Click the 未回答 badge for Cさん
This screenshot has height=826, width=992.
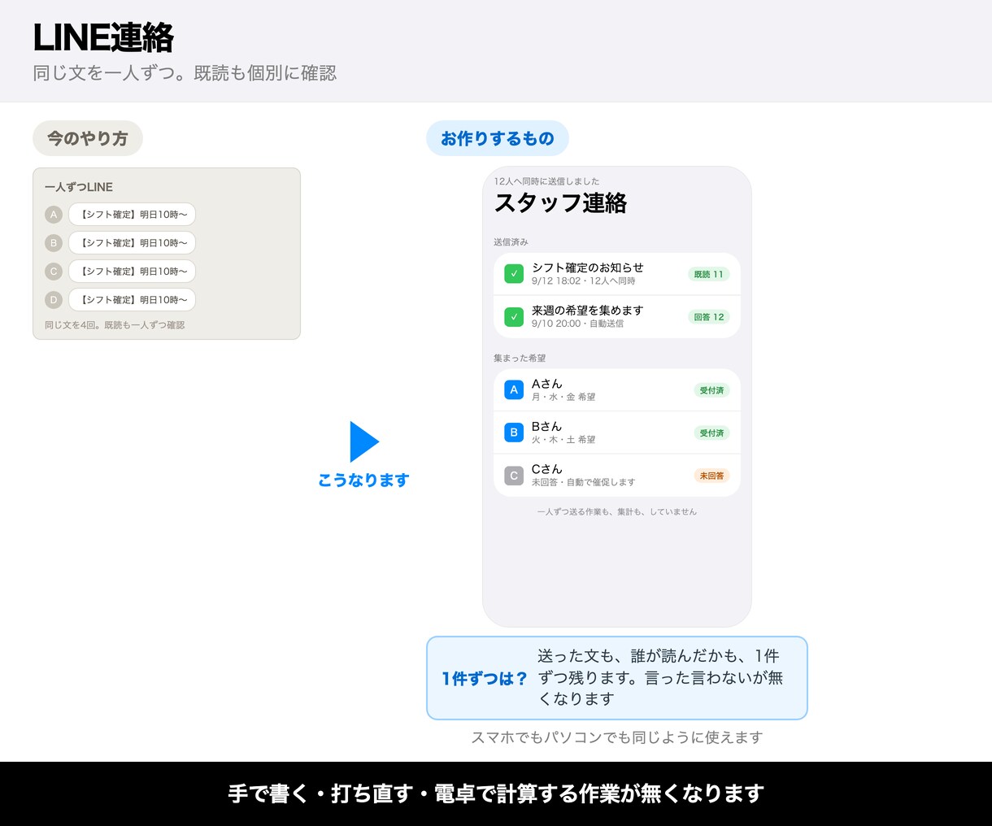point(712,476)
